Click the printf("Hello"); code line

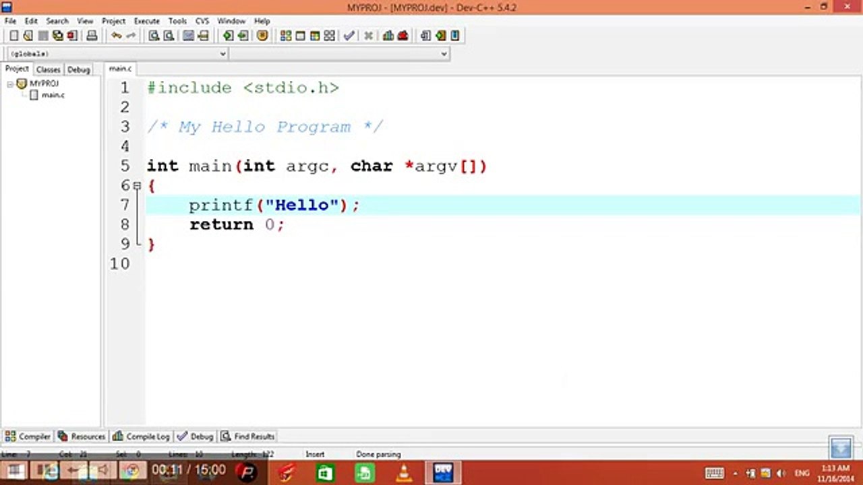point(274,205)
